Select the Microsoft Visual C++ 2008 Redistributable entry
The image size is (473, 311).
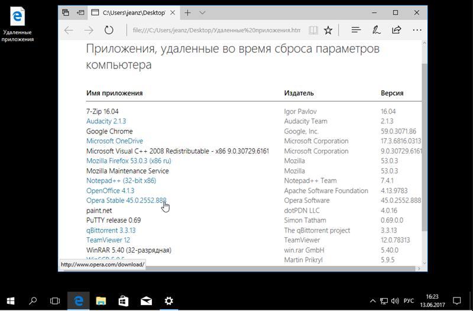pos(178,151)
